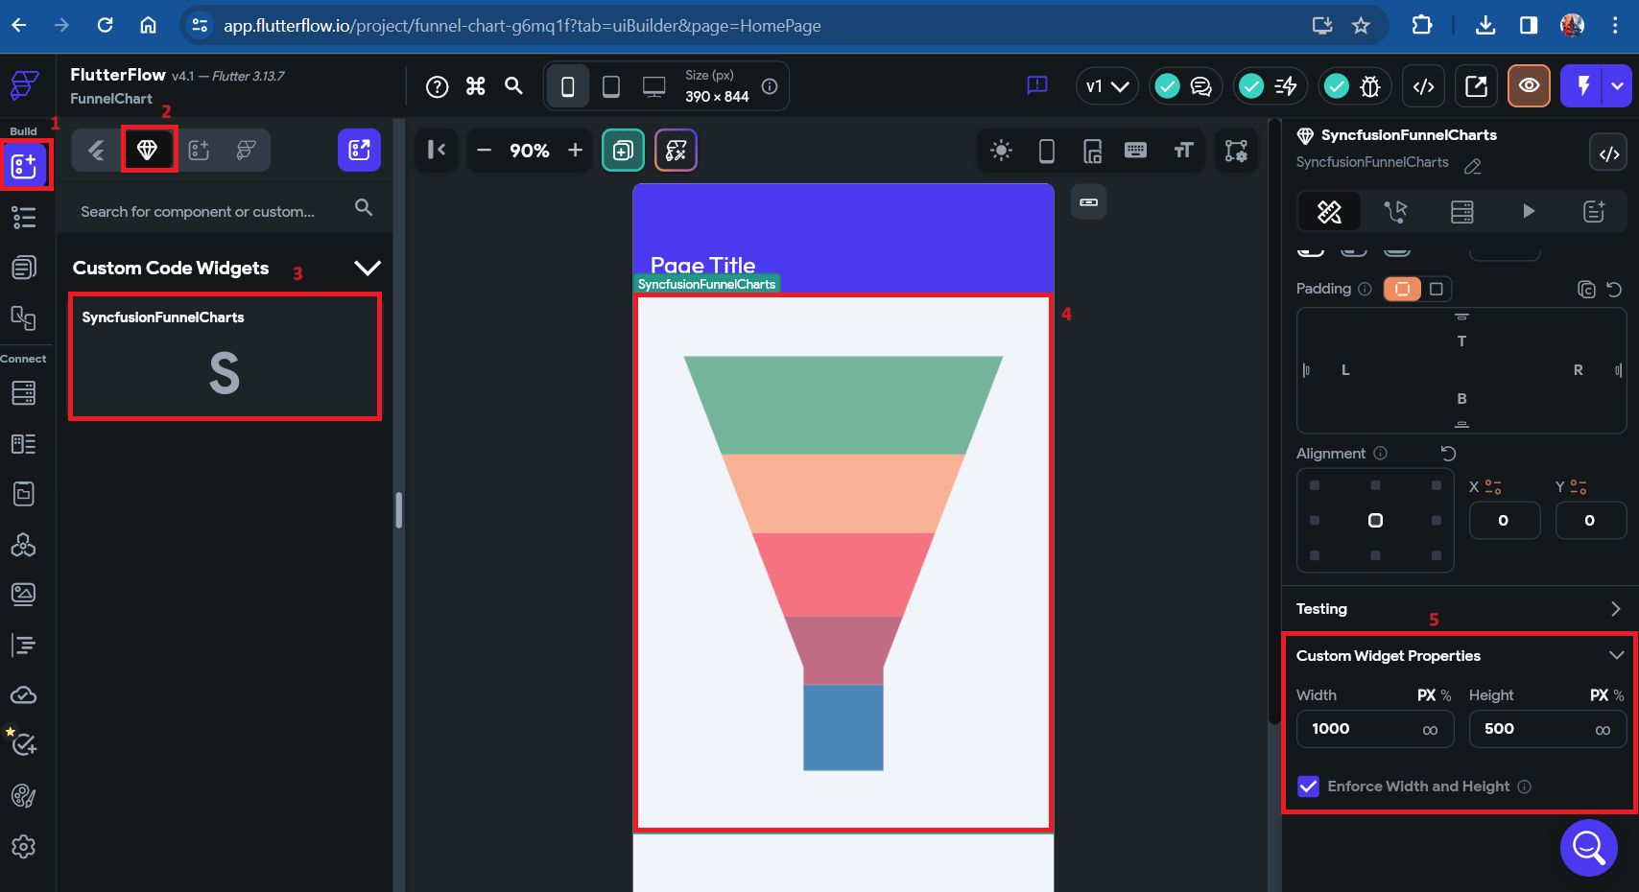This screenshot has height=892, width=1639.
Task: Open the Media Assets icon
Action: 24,595
